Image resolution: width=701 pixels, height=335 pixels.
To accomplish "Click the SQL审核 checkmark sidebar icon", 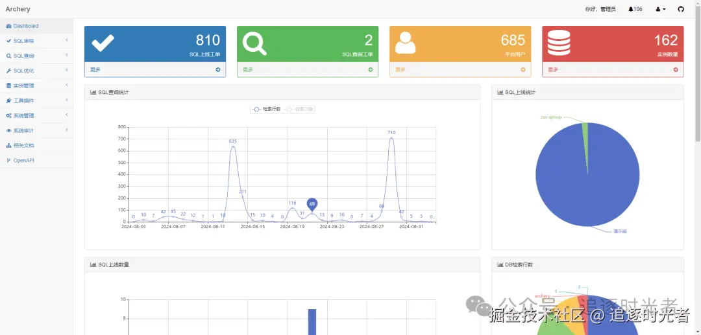I will 8,41.
